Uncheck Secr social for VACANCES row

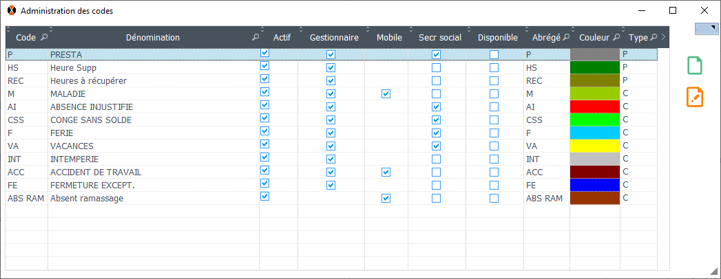tap(436, 146)
